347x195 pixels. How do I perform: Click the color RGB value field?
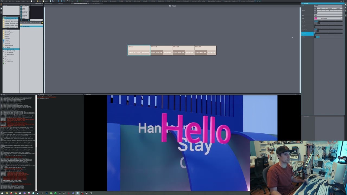[331, 18]
